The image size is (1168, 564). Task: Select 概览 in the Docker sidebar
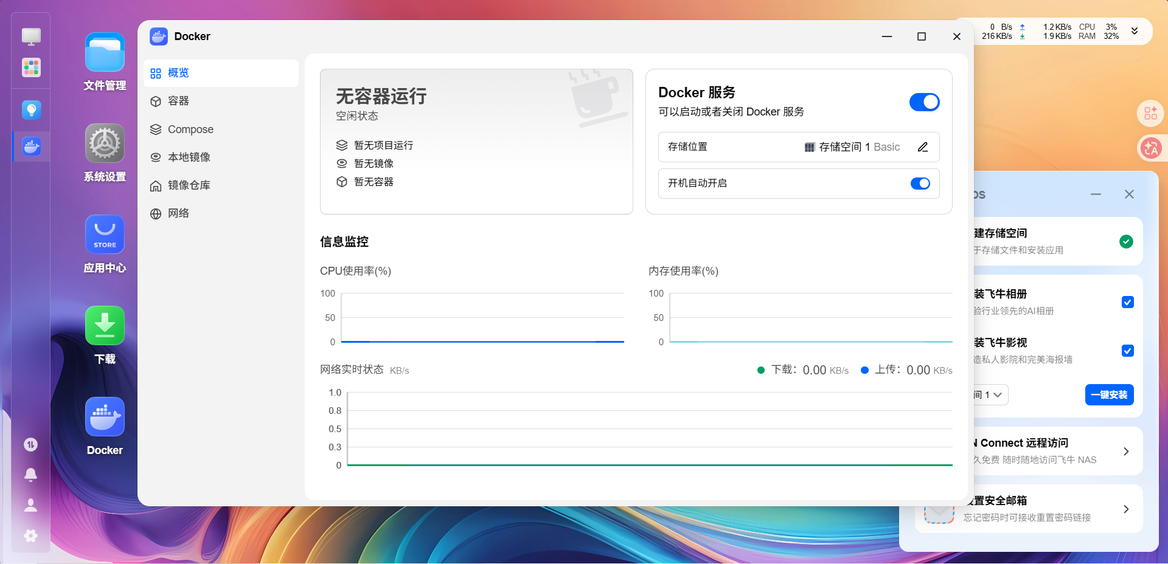[221, 73]
